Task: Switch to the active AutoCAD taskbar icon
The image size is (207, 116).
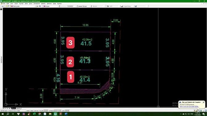Action: pos(55,114)
